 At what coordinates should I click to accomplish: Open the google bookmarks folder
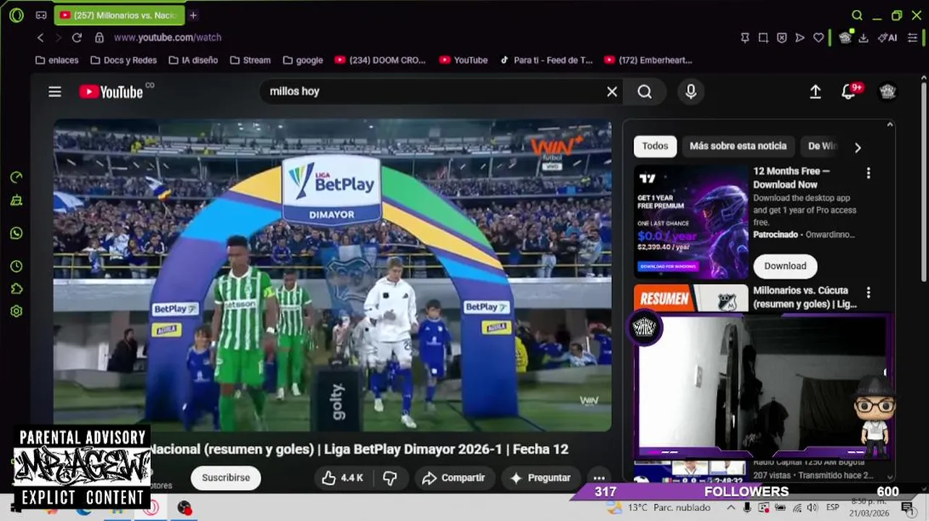pyautogui.click(x=302, y=60)
